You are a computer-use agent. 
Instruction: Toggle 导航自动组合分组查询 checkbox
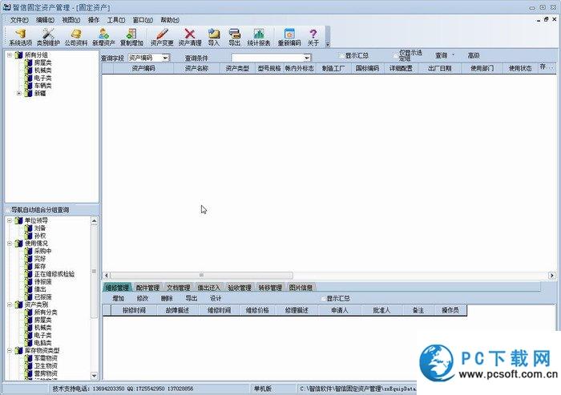coord(7,210)
